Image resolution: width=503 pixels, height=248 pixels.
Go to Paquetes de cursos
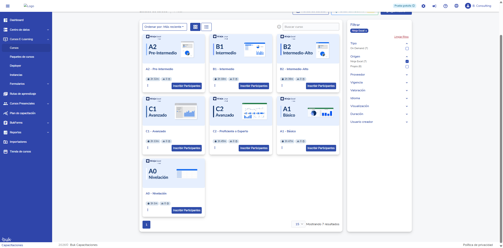(22, 57)
